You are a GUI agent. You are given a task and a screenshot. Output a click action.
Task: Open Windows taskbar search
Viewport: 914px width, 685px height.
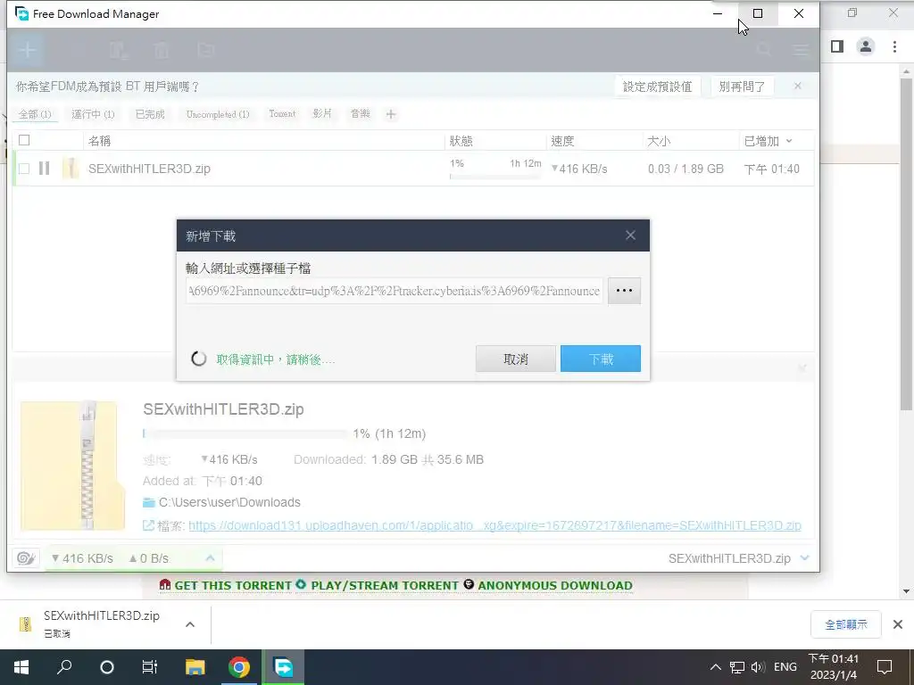tap(64, 667)
